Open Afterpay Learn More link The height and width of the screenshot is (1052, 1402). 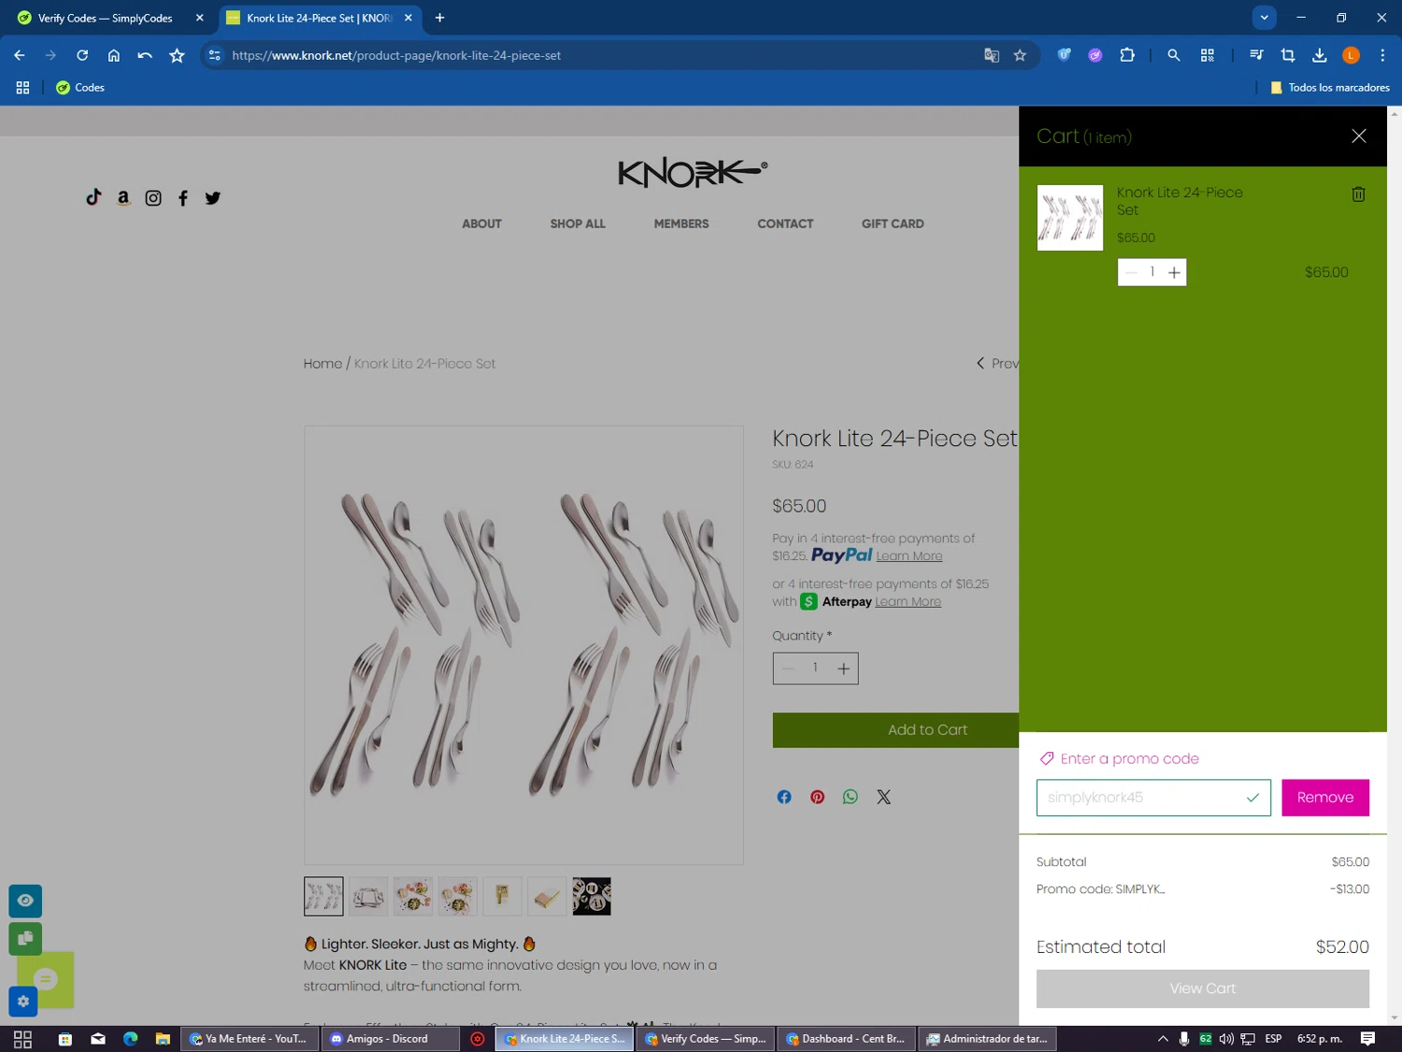tap(908, 602)
